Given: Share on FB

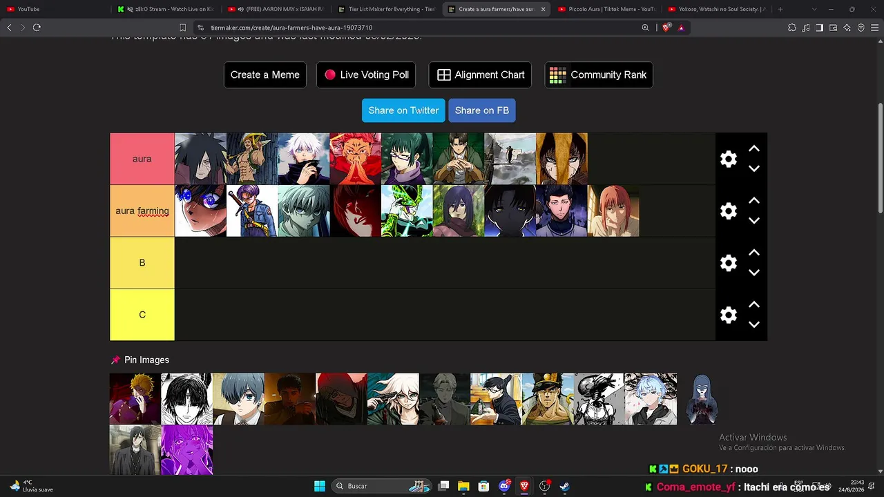Looking at the screenshot, I should [482, 110].
